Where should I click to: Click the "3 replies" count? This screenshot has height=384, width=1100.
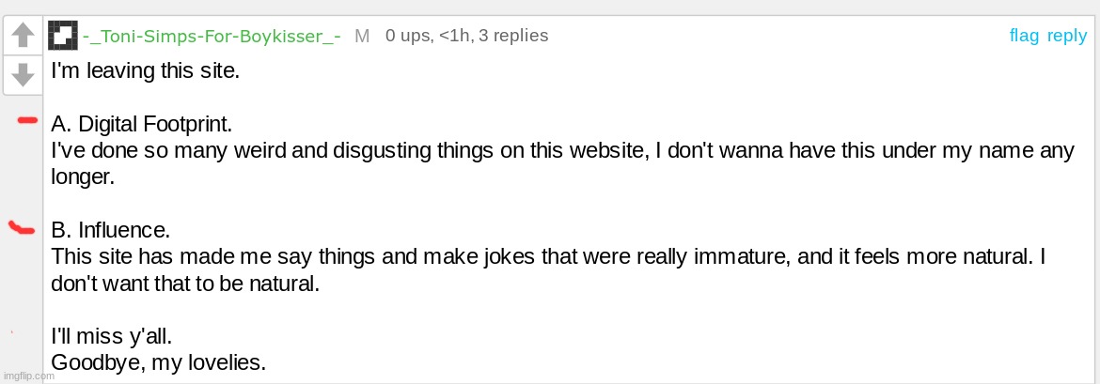click(513, 36)
